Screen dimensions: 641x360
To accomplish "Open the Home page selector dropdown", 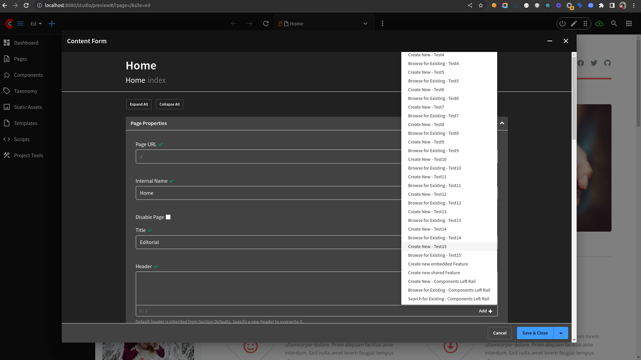I will 365,23.
